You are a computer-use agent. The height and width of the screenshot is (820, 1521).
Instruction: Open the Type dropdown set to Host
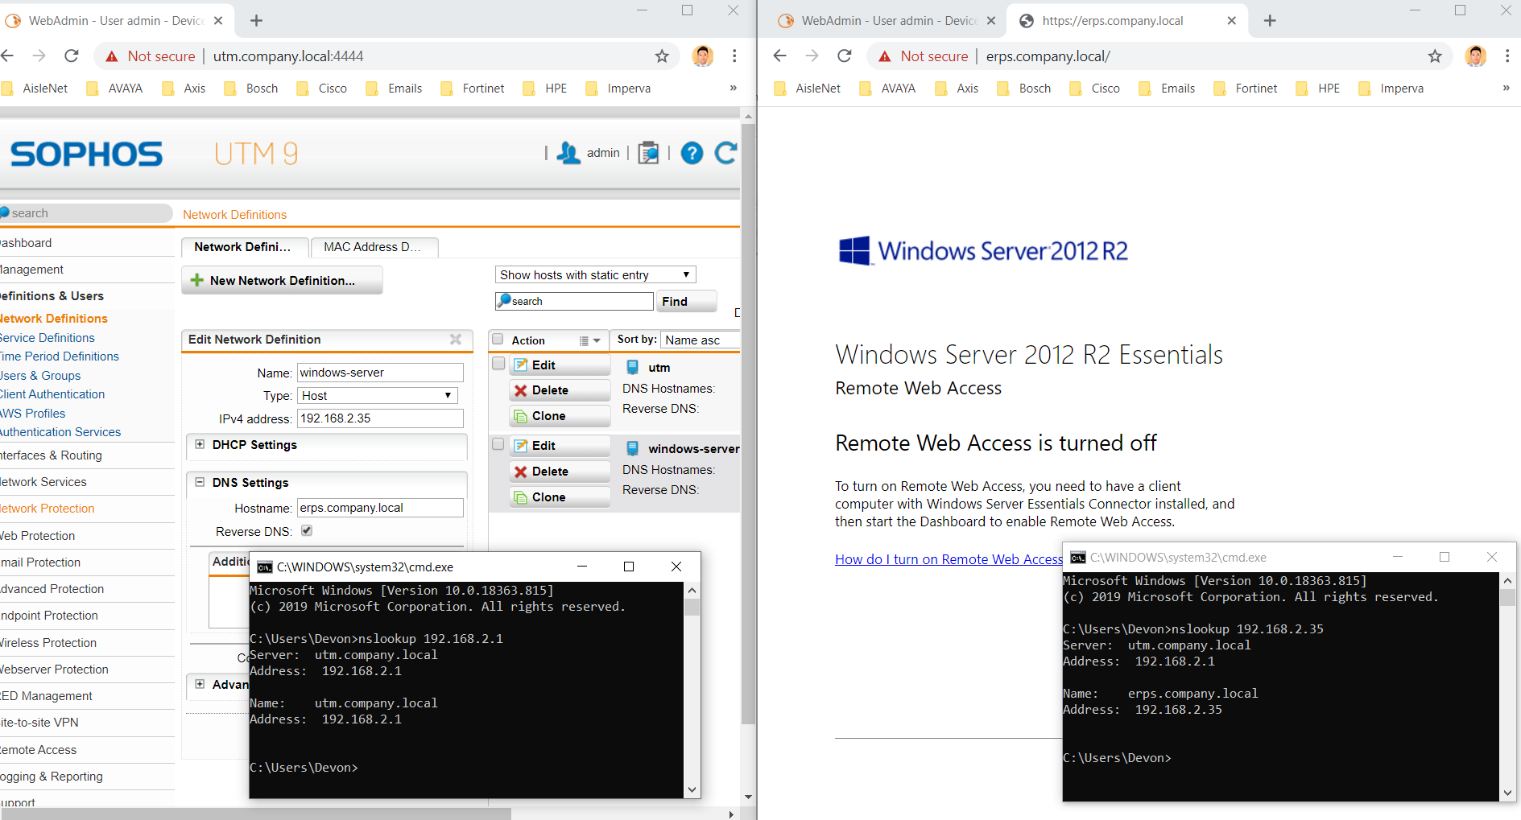click(x=378, y=395)
